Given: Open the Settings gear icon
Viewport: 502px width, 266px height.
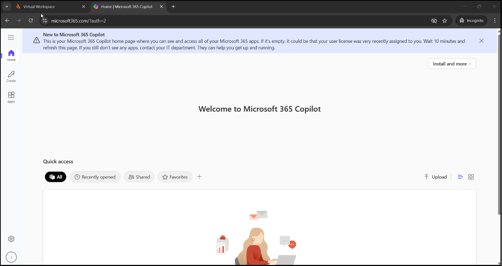Looking at the screenshot, I should pos(11,239).
